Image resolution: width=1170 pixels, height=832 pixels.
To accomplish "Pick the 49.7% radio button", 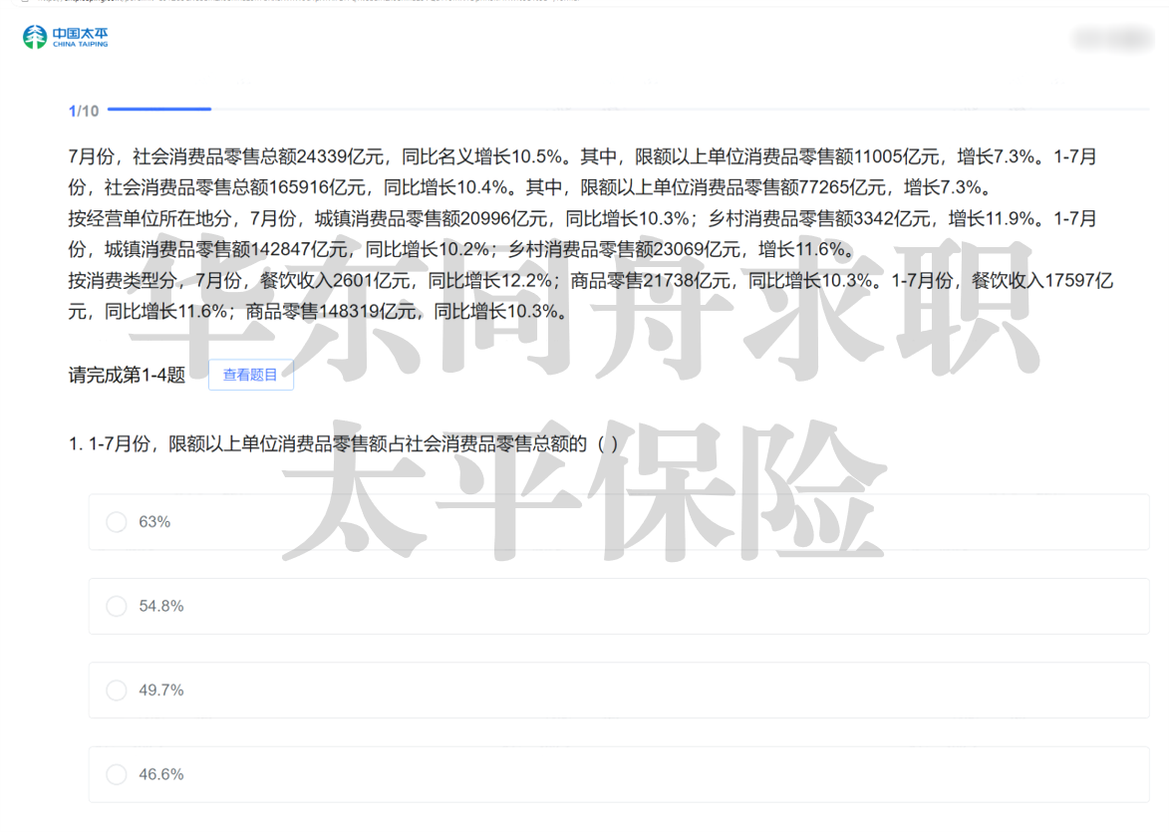I will coord(117,691).
